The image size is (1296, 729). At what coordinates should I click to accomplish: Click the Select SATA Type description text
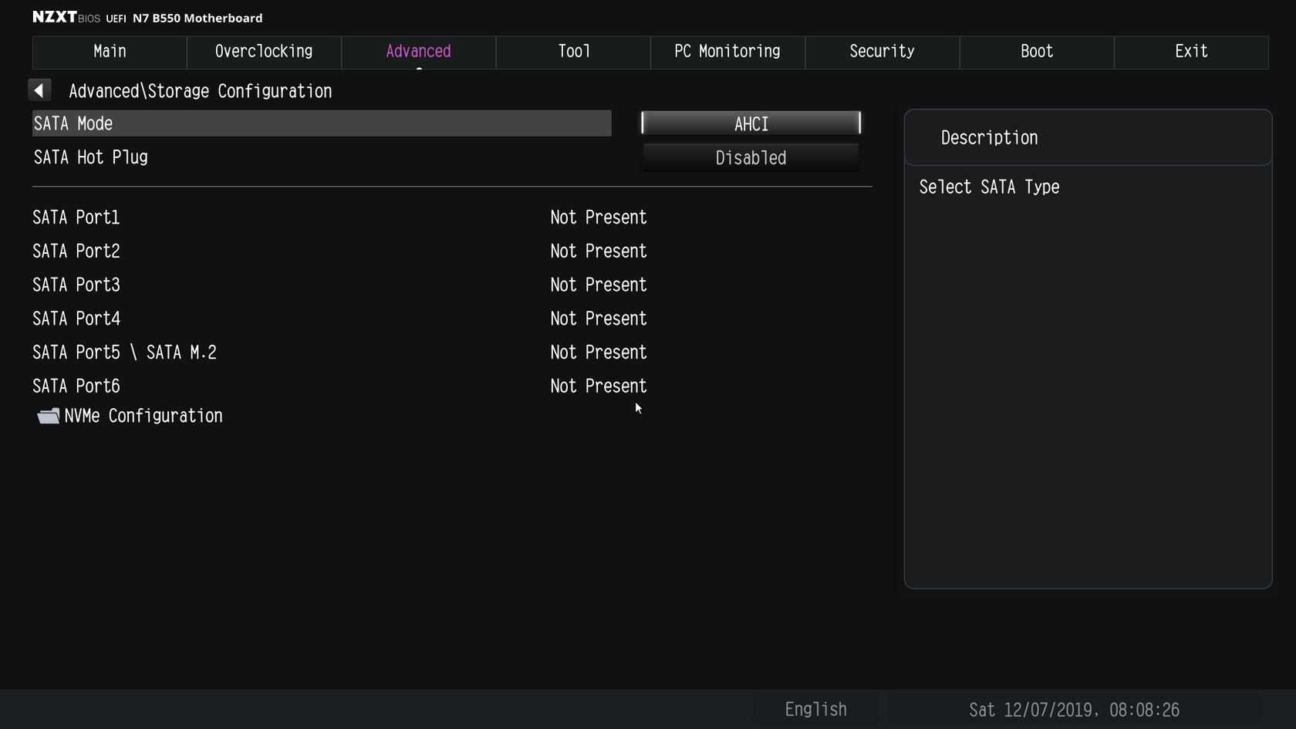989,187
